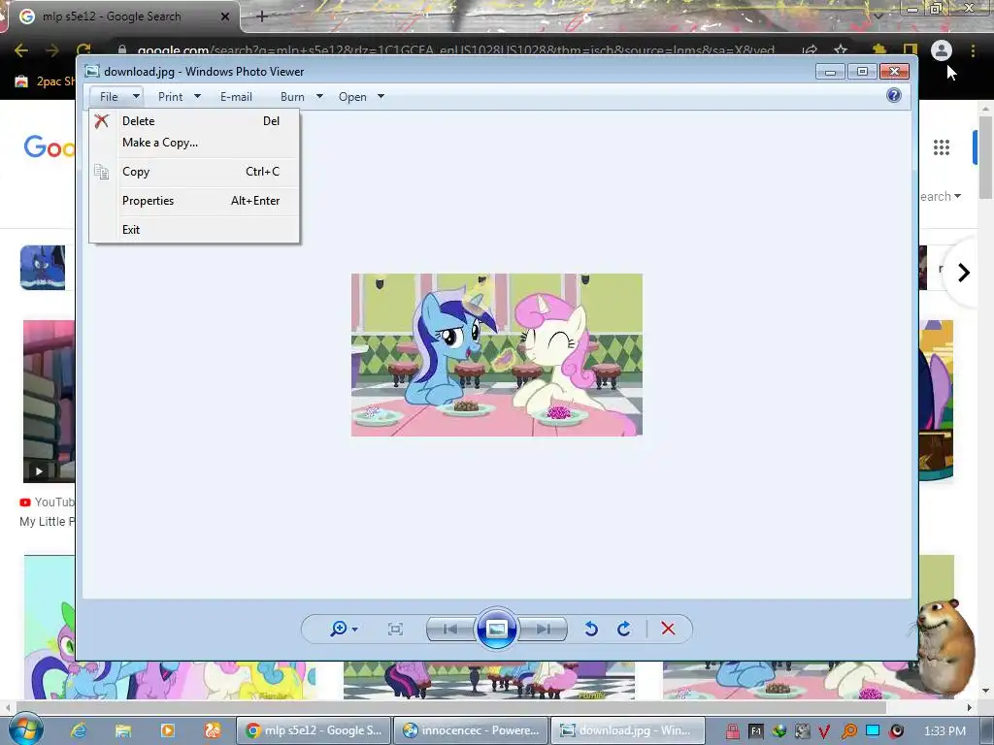Open Windows Explorer folder taskbar icon
Screen dimensions: 994x745
point(123,730)
